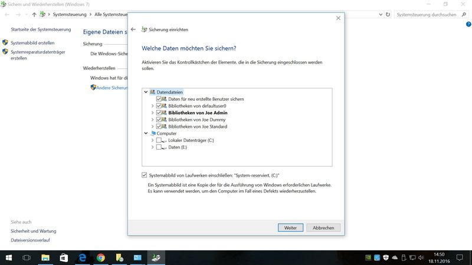Expand Bibliotheken von Joe Admin

click(x=152, y=112)
